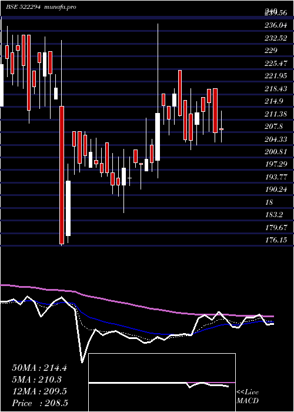Select the 229 price axis label
The image size is (294, 412).
[x=271, y=51]
